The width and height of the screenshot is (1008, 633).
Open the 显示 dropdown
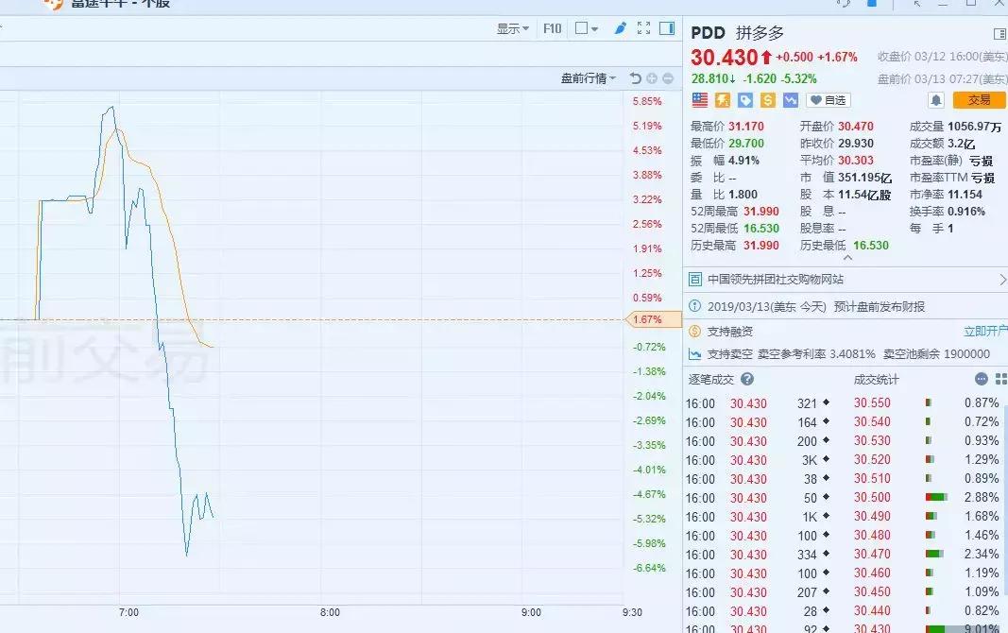coord(511,29)
